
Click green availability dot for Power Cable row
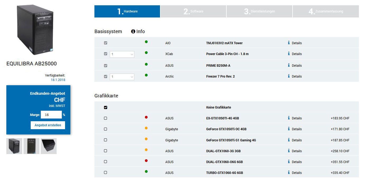pos(146,53)
